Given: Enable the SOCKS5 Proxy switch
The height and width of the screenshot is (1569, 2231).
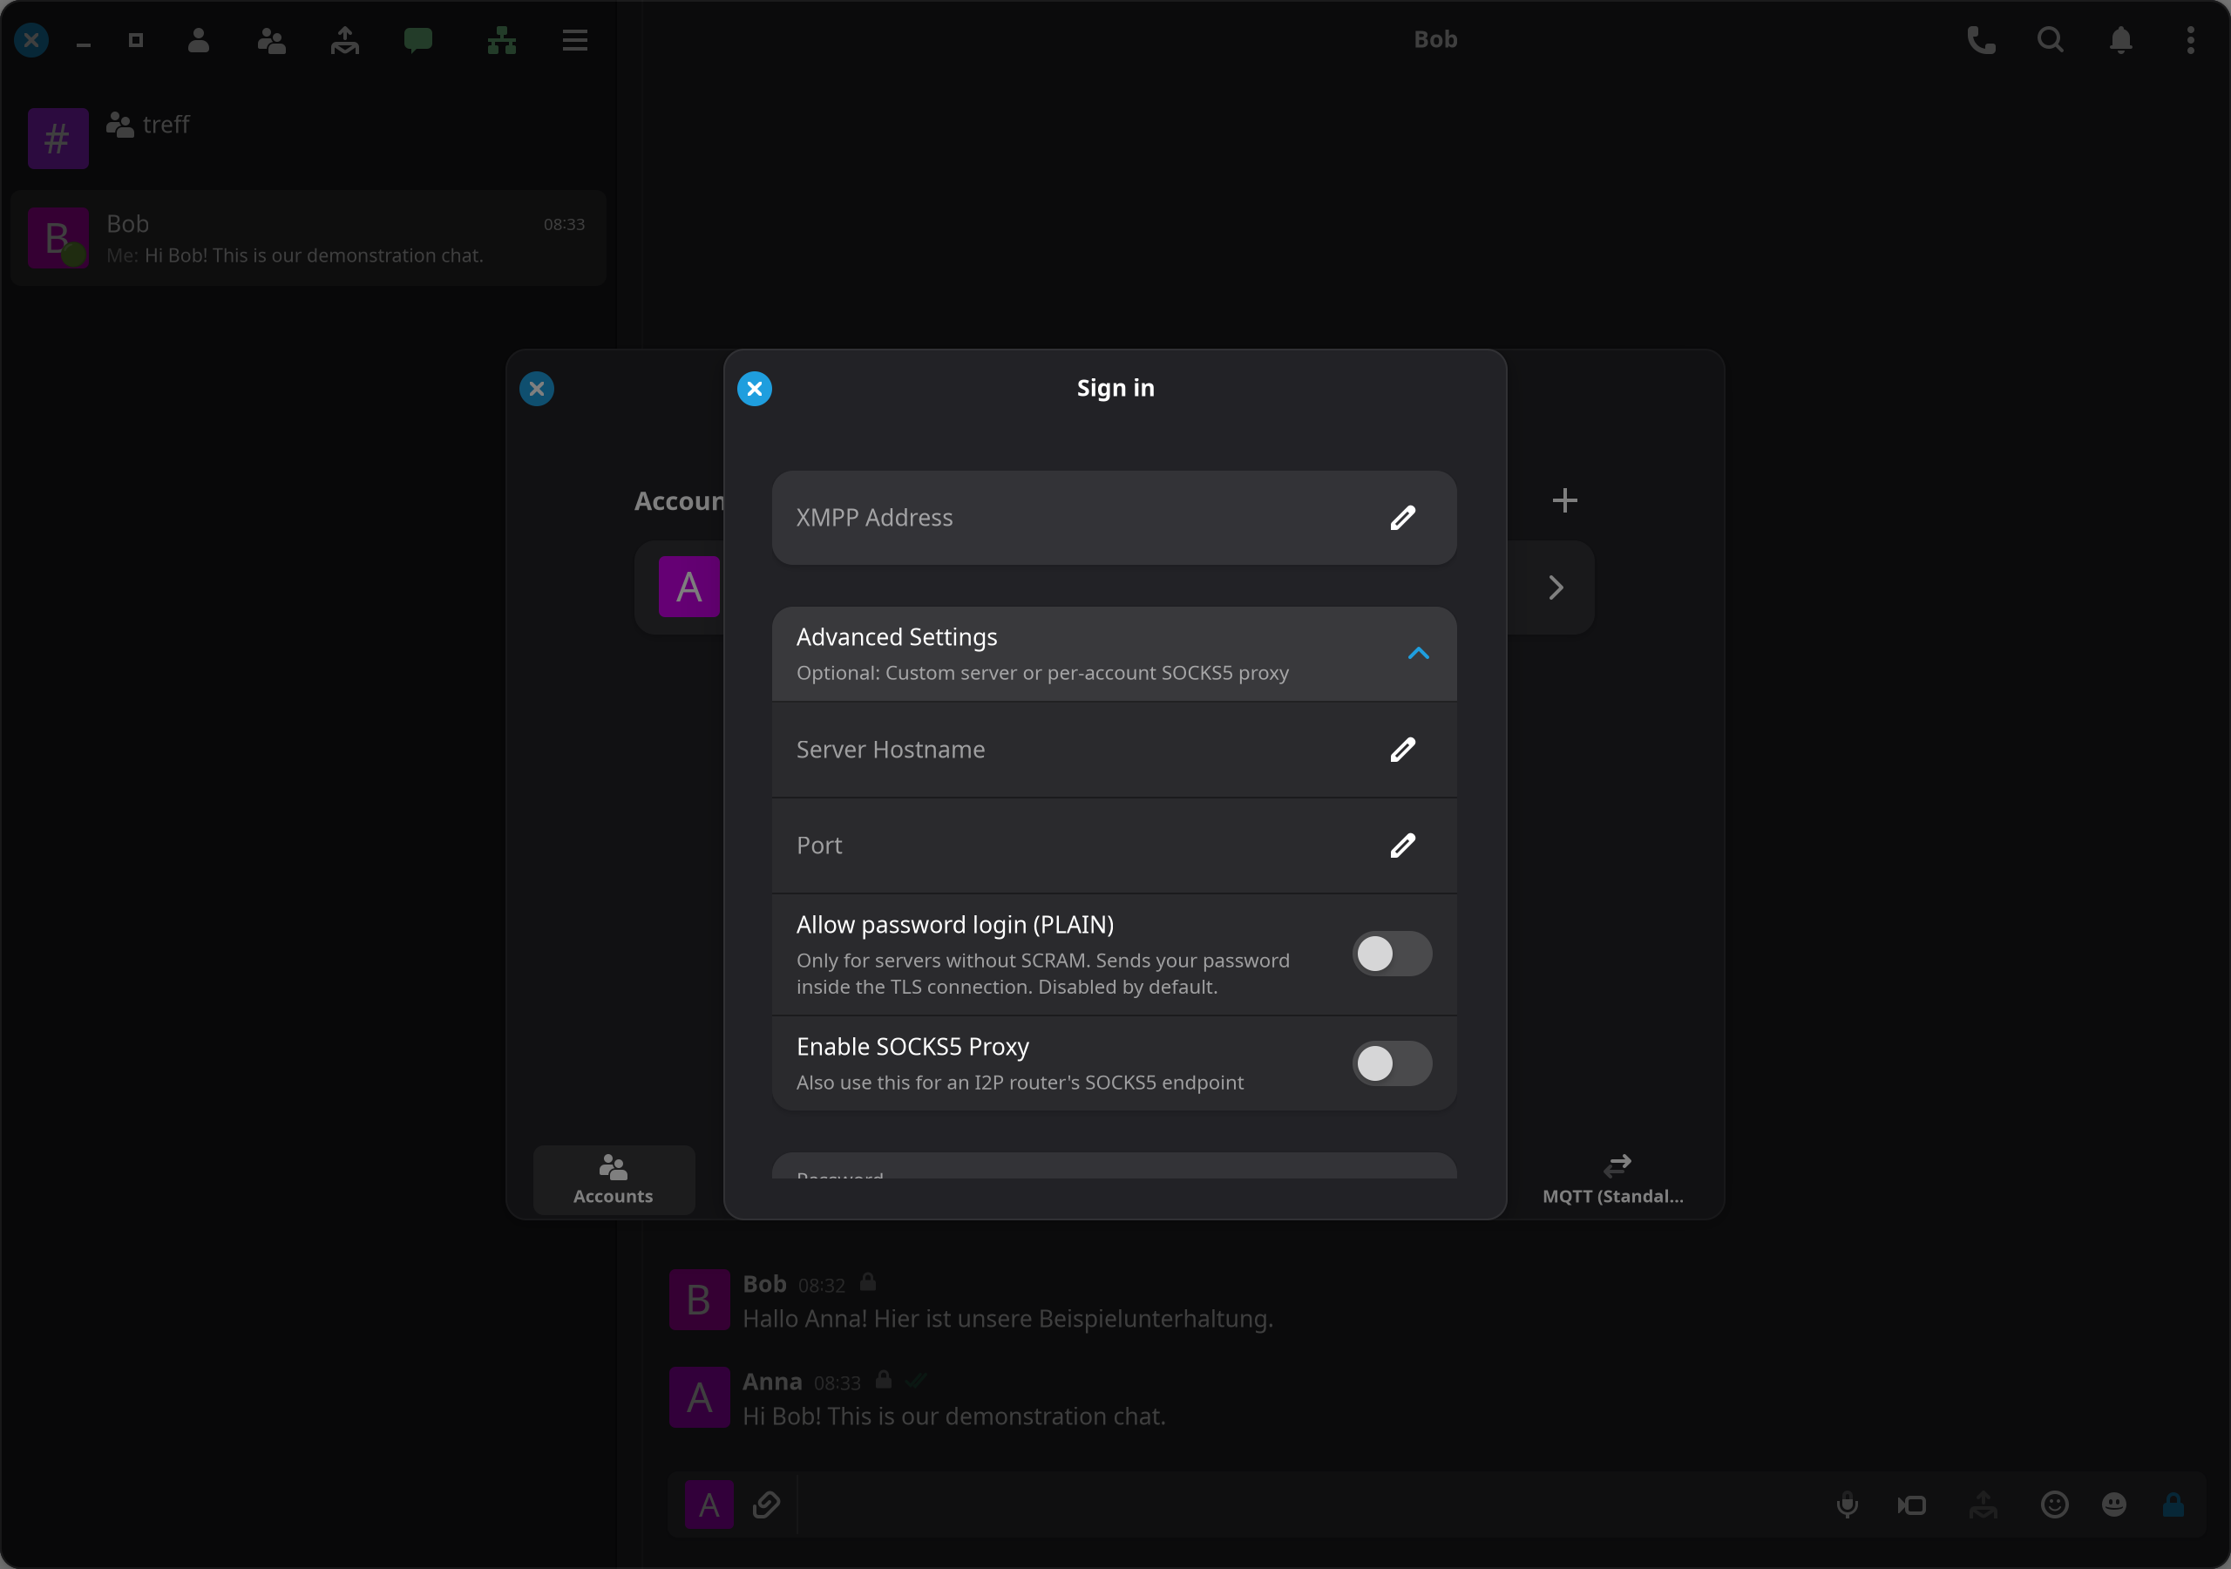Looking at the screenshot, I should tap(1392, 1063).
